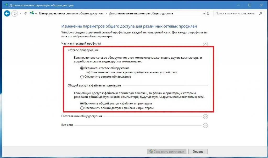Select Включить общий доступ к файлам и принтерам
268x158 pixels.
[82, 103]
